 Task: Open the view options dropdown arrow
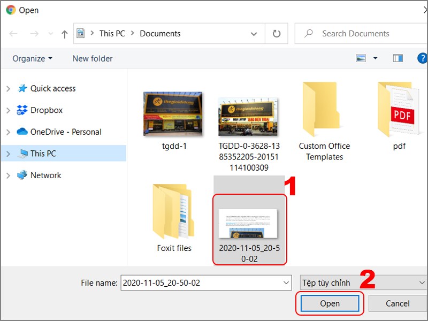point(376,58)
